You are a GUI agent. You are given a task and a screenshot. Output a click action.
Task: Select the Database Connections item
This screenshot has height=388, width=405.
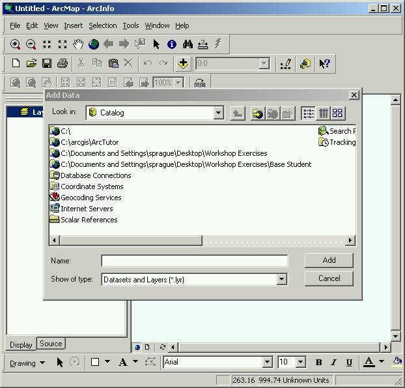point(91,175)
